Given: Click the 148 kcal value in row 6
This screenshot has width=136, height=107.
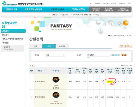Looking at the screenshot, I should (78, 97).
